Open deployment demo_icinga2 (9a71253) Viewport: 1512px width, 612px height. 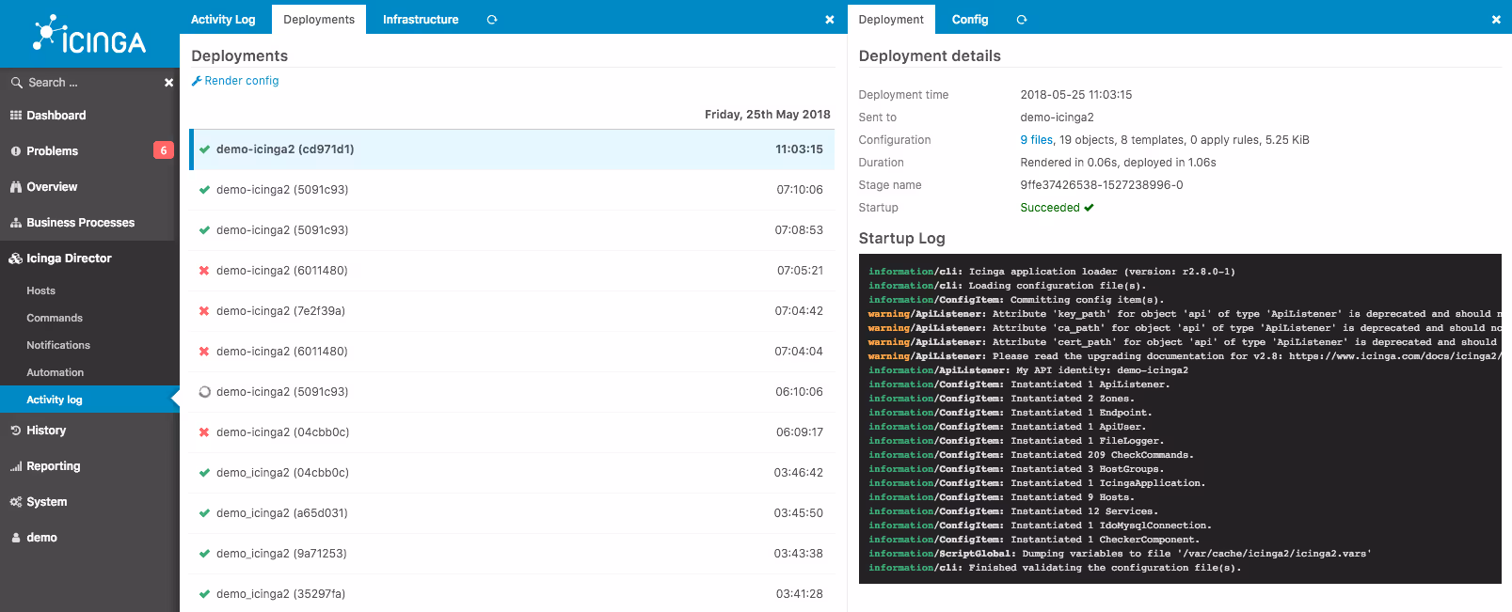512,554
